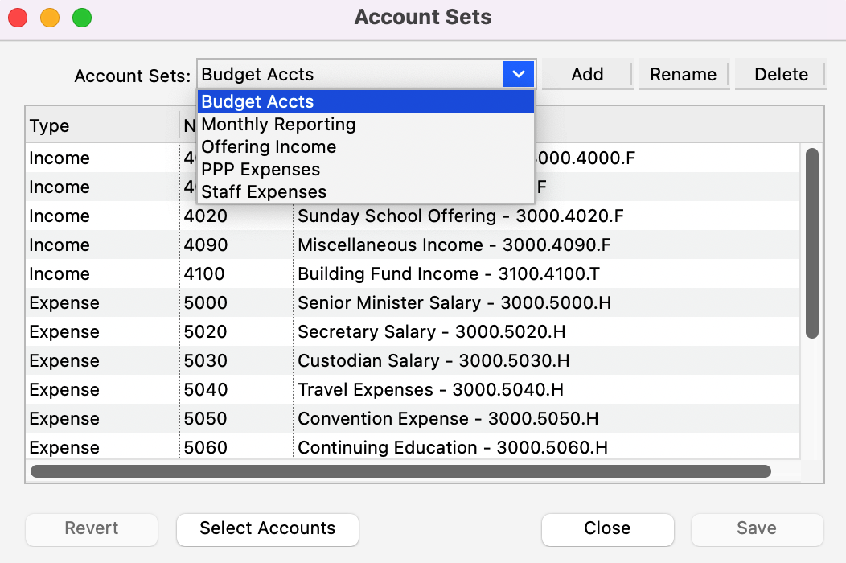This screenshot has height=563, width=846.
Task: Open Select Accounts dialog
Action: click(x=267, y=528)
